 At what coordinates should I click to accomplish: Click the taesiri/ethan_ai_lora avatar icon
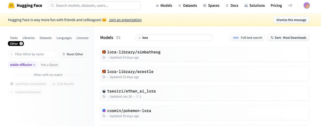point(104,91)
